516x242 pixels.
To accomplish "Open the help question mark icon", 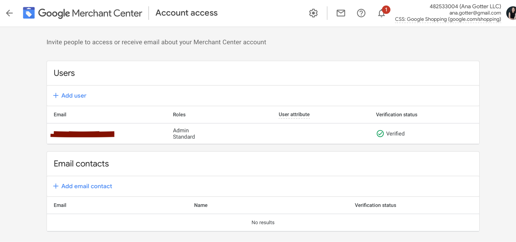I will tap(361, 13).
